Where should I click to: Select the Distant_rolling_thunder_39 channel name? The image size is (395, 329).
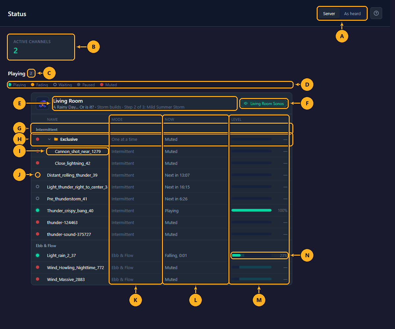[72, 175]
